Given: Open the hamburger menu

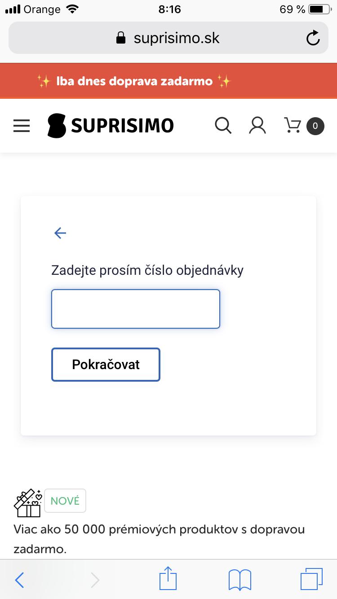Looking at the screenshot, I should point(22,126).
